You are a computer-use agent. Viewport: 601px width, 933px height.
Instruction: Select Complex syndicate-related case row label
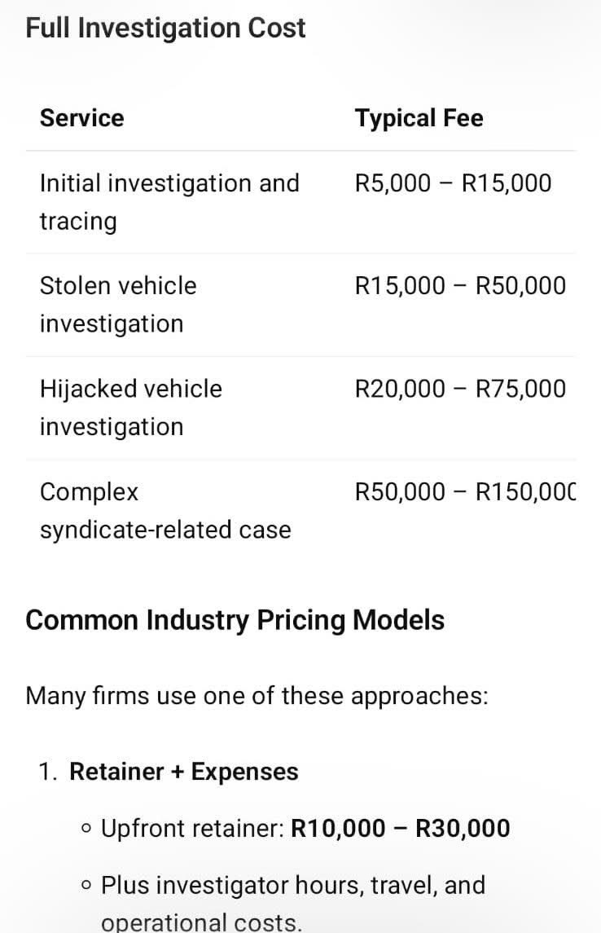click(165, 511)
